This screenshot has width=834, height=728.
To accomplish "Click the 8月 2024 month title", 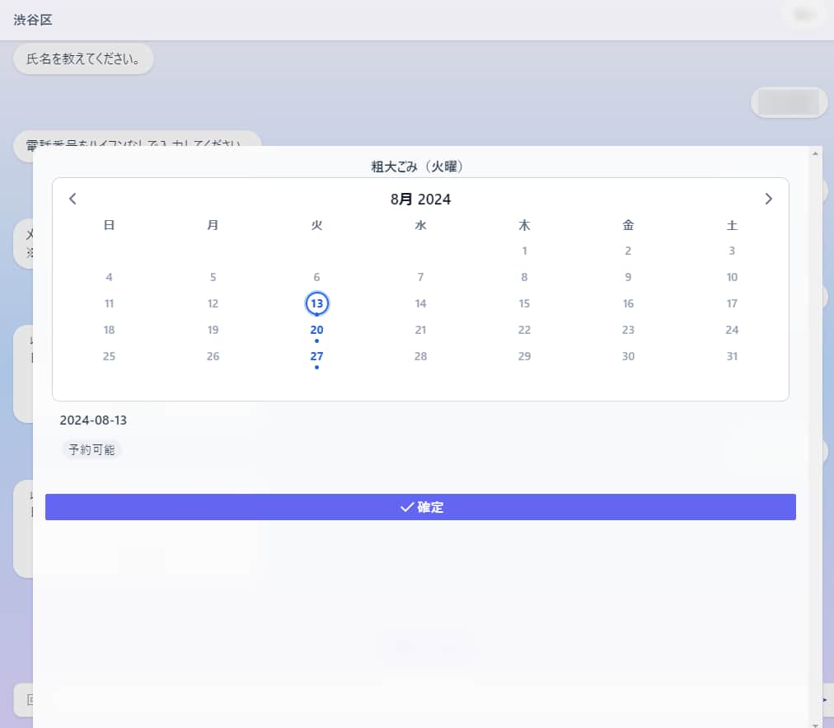I will [x=421, y=199].
